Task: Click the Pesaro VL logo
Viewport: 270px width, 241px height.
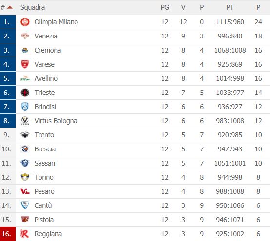Action: tap(25, 191)
